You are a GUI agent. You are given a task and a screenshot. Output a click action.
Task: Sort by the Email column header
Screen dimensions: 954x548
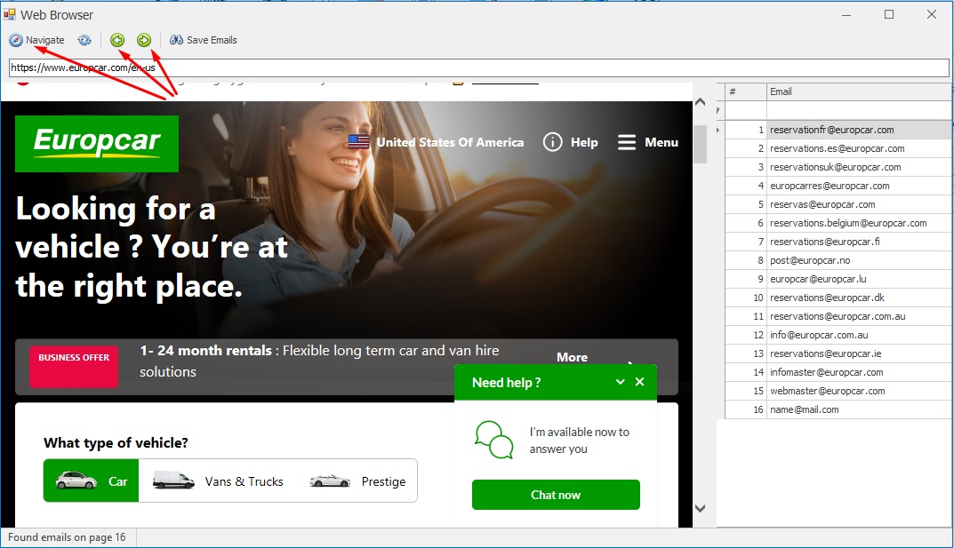pyautogui.click(x=859, y=91)
